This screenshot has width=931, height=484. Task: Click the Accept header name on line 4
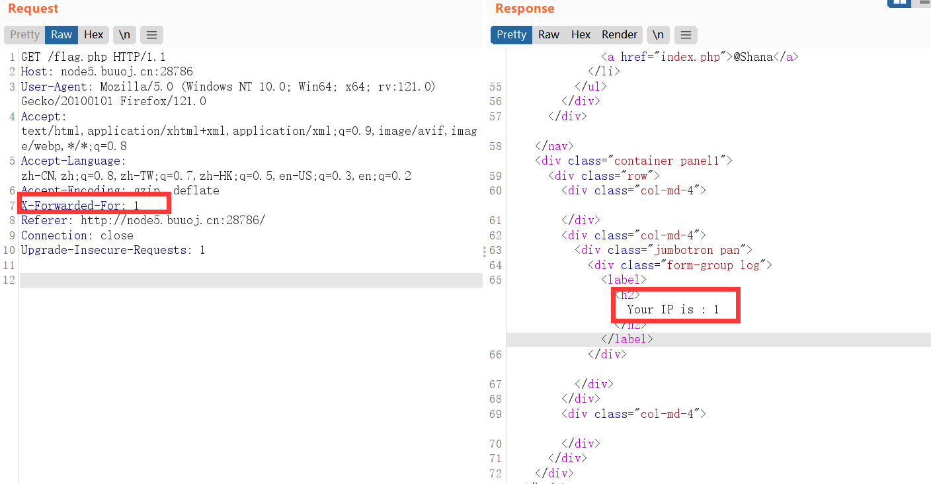[44, 116]
